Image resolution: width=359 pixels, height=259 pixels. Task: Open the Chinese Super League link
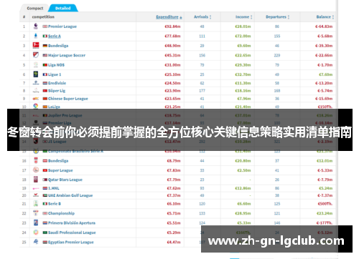pyautogui.click(x=68, y=99)
